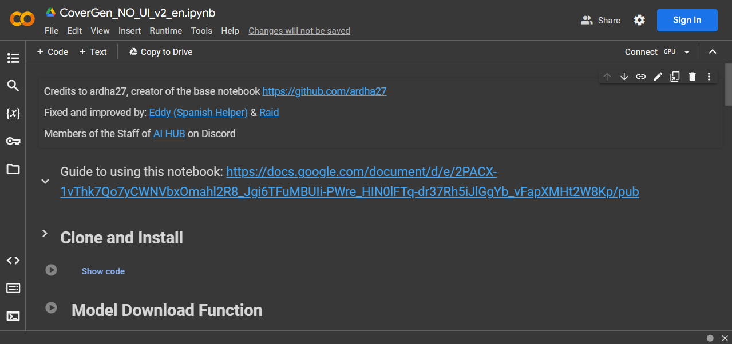Open the Eddy (Spanish Helper) link
Screen dimensions: 732x344
pos(199,113)
